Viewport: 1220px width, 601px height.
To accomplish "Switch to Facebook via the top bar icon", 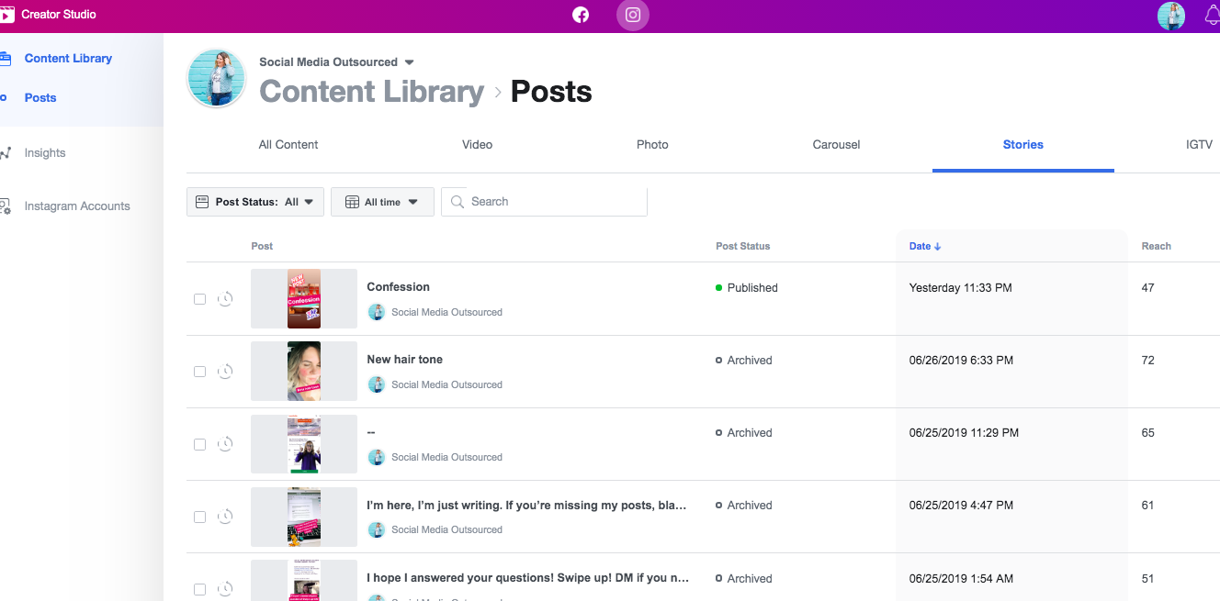I will click(x=581, y=15).
